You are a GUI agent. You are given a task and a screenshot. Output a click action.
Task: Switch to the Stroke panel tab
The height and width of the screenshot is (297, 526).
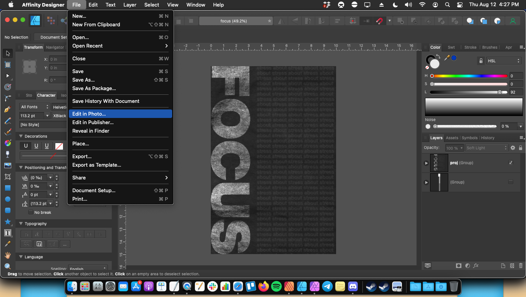pos(470,47)
